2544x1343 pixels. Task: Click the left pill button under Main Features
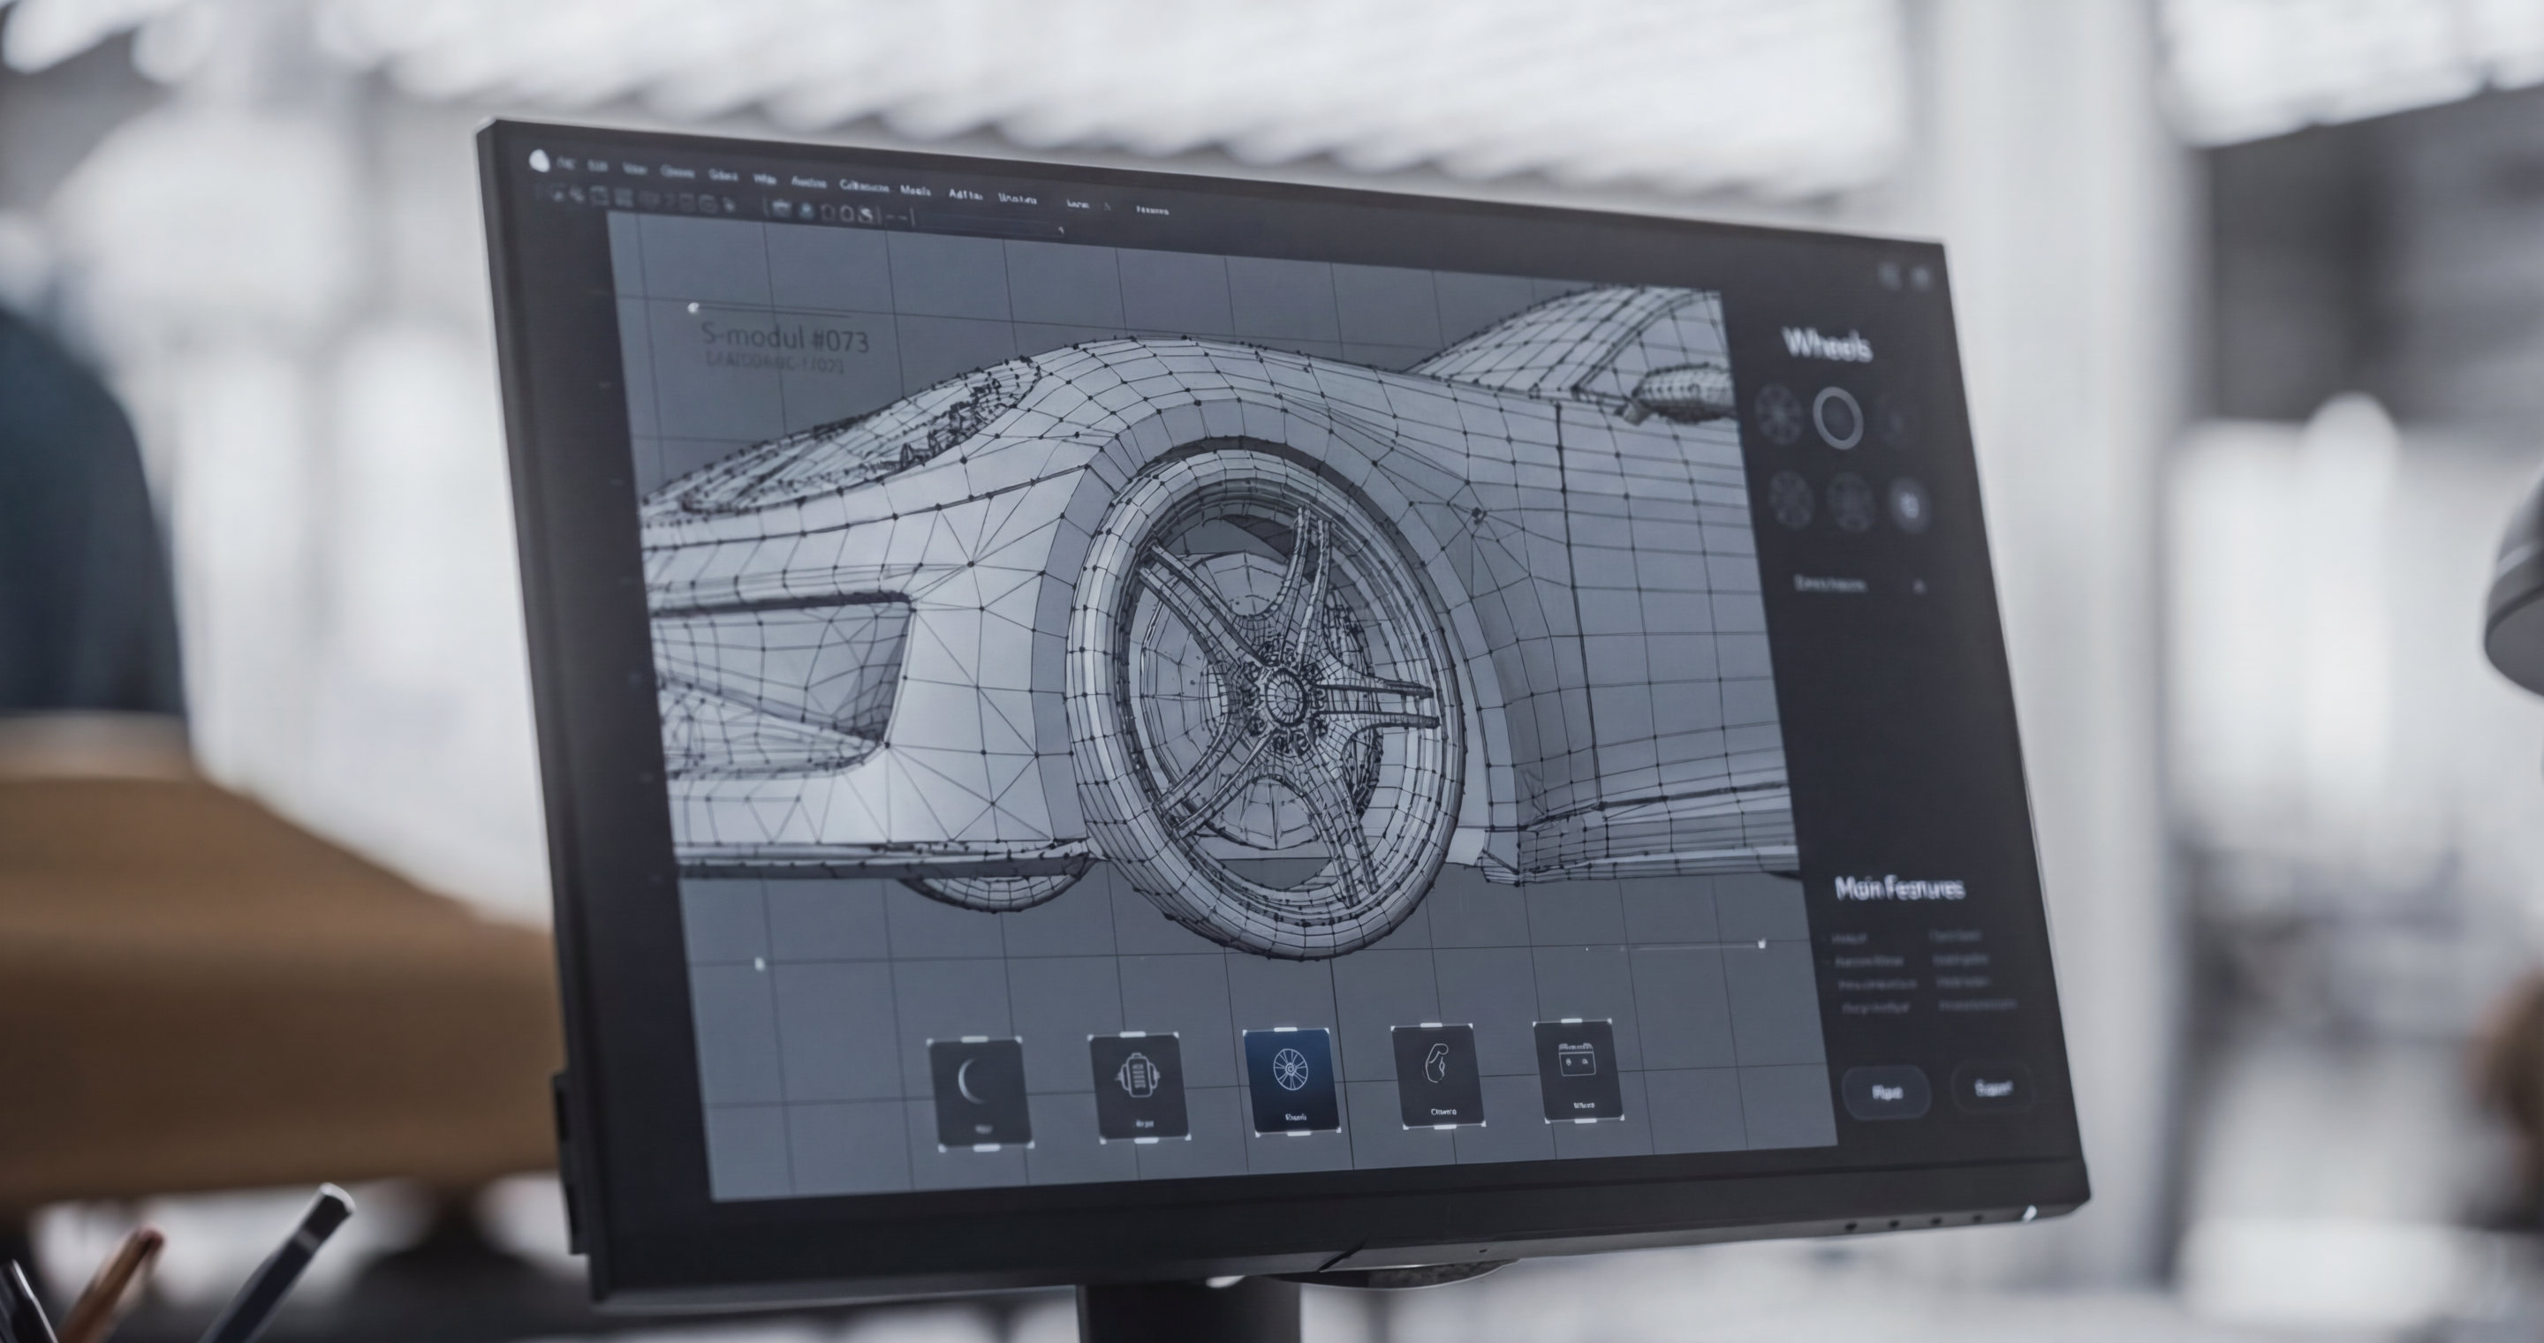tap(1886, 1092)
